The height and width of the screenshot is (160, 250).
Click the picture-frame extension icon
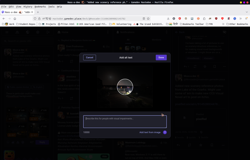192,19
